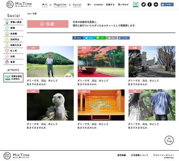Open the Twitter icon in header
The height and width of the screenshot is (161, 179).
[x=144, y=4]
